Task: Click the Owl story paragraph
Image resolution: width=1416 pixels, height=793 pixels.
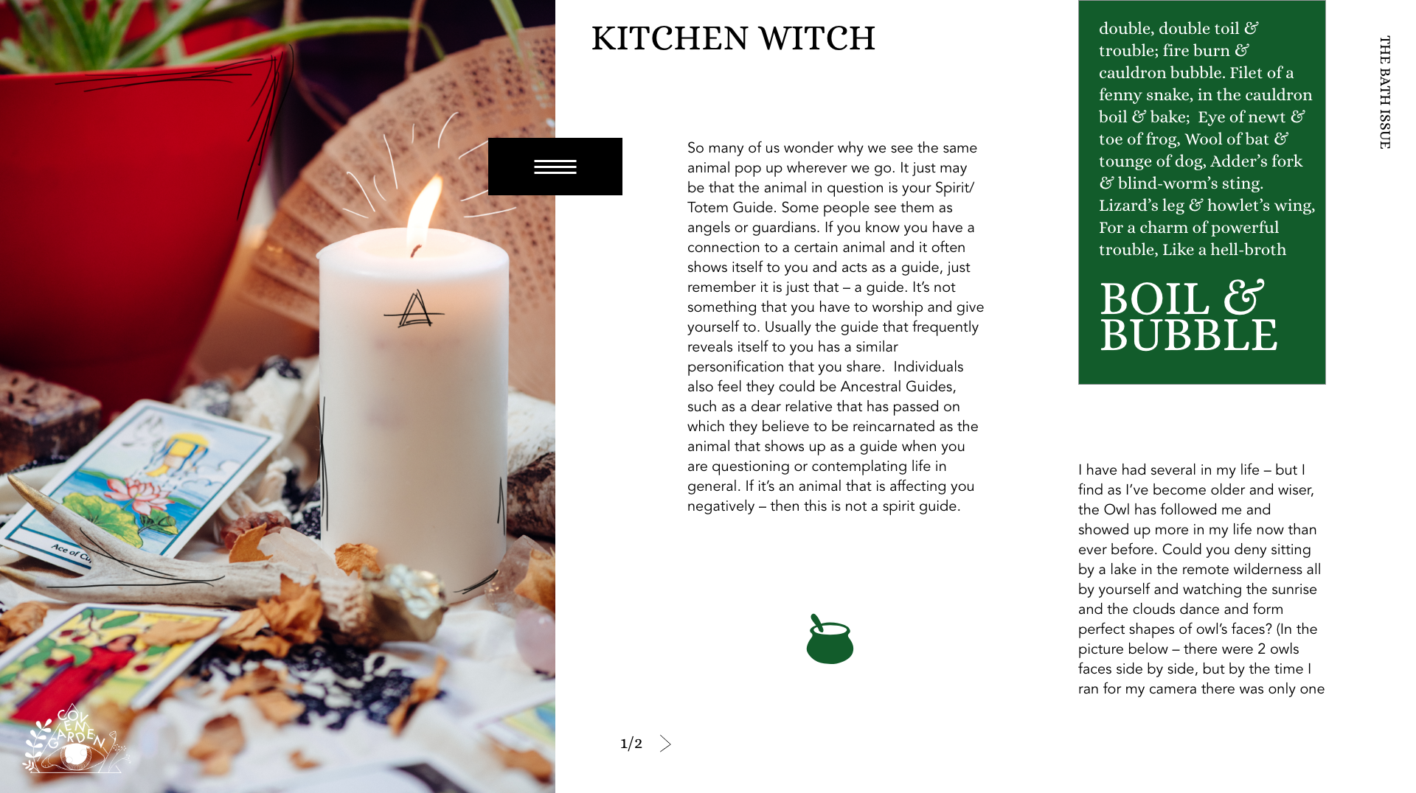Action: (1201, 579)
